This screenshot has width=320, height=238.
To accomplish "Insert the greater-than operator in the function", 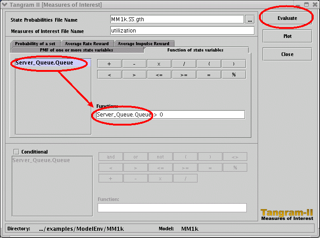I will point(134,75).
